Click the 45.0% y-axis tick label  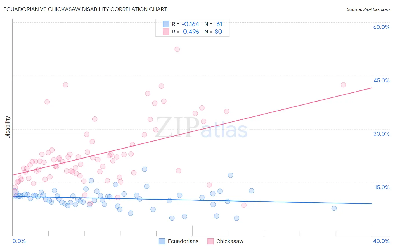click(381, 80)
